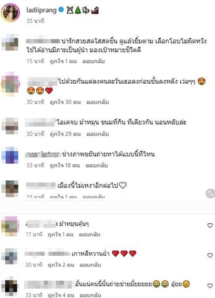Reply to the ช่างภาพขยันถ่าย comment
The image size is (215, 298).
tap(97, 166)
